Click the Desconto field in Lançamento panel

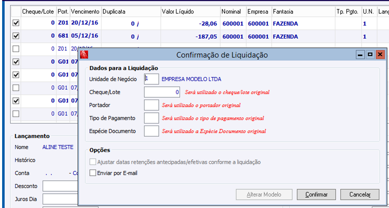[x=60, y=186]
